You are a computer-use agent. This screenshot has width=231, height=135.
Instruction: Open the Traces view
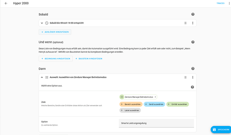pos(220,3)
